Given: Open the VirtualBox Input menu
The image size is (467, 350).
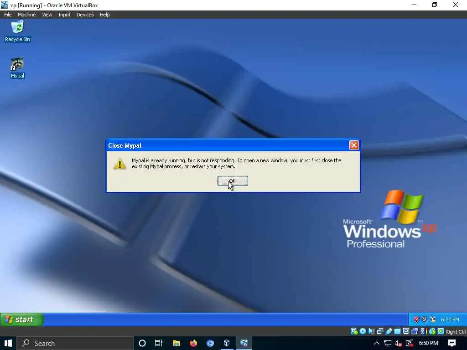Looking at the screenshot, I should point(65,15).
